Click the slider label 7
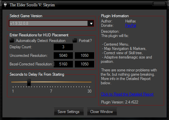The width and height of the screenshot is (169, 120). click(51, 91)
